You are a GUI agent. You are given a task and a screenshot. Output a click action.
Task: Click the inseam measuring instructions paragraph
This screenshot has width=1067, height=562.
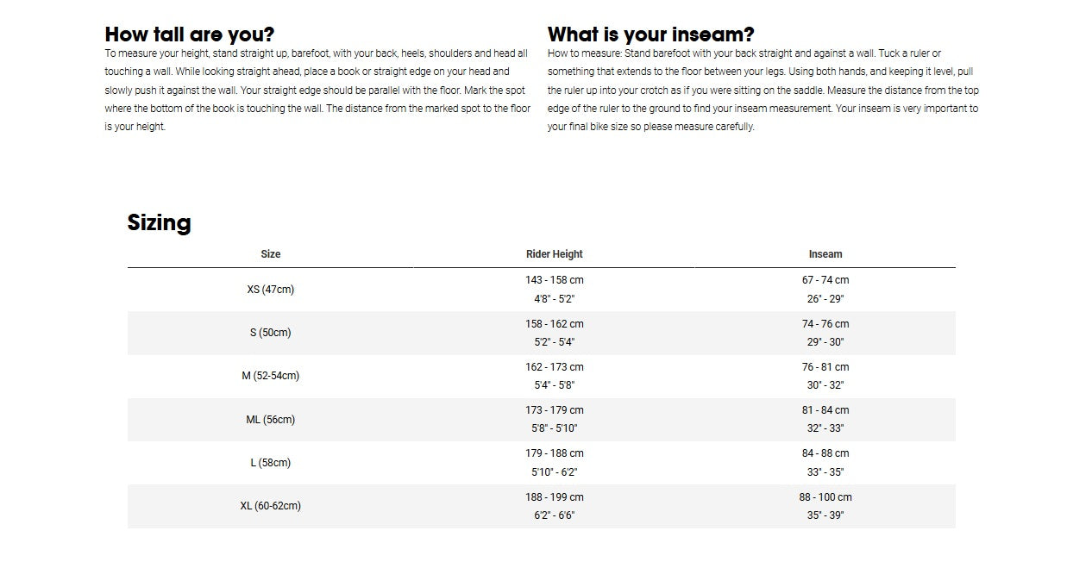pos(763,90)
